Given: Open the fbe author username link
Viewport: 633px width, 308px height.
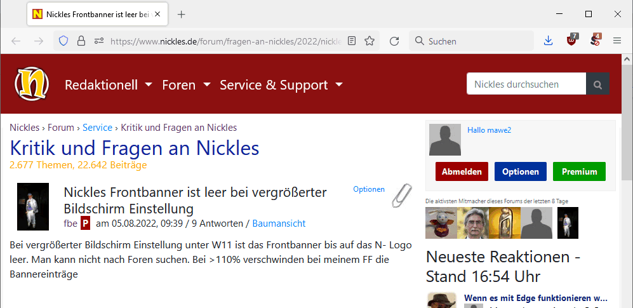Looking at the screenshot, I should click(x=70, y=224).
